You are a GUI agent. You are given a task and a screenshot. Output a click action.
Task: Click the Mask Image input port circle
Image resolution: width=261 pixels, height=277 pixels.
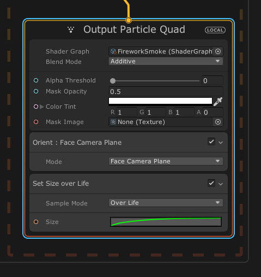tap(36, 122)
